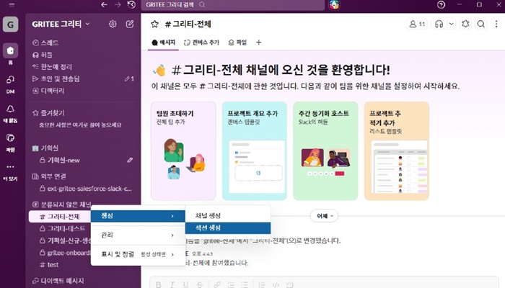
Task: Open huddle options dropdown arrow
Action: pyautogui.click(x=451, y=24)
